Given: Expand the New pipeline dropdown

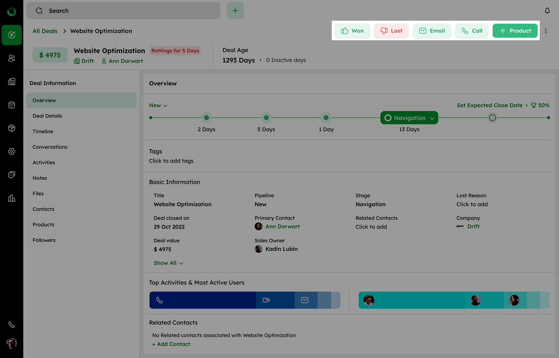Looking at the screenshot, I should pyautogui.click(x=158, y=105).
